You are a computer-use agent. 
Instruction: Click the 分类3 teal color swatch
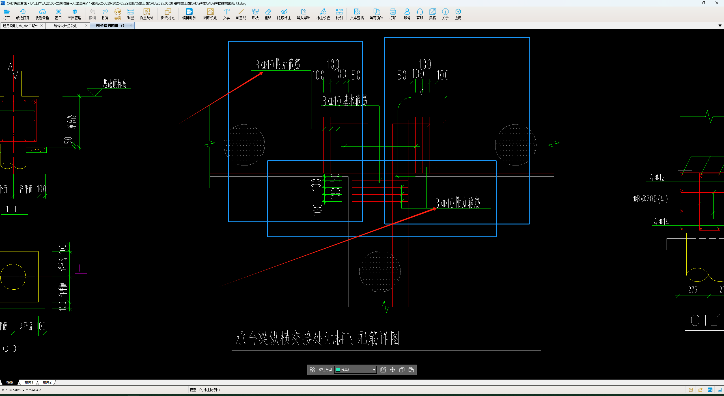tap(338, 370)
